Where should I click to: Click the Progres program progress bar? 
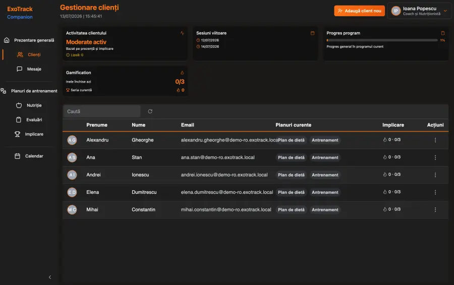point(382,40)
